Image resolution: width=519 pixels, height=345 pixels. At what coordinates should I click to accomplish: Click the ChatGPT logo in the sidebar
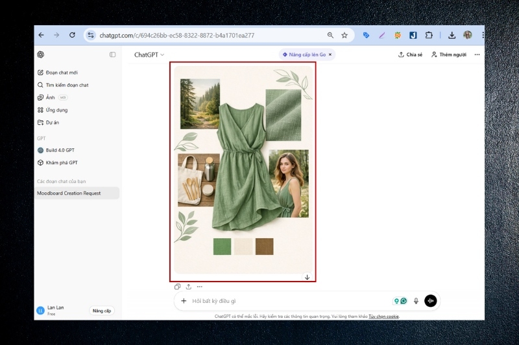tap(40, 55)
